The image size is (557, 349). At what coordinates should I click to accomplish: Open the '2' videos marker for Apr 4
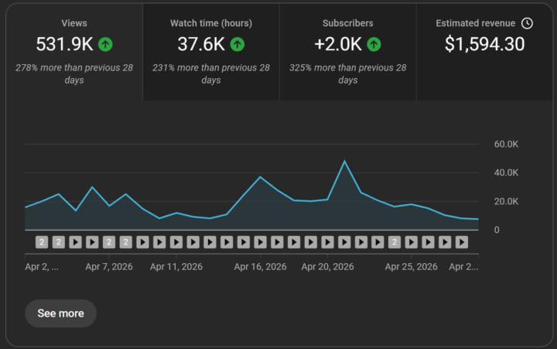59,242
